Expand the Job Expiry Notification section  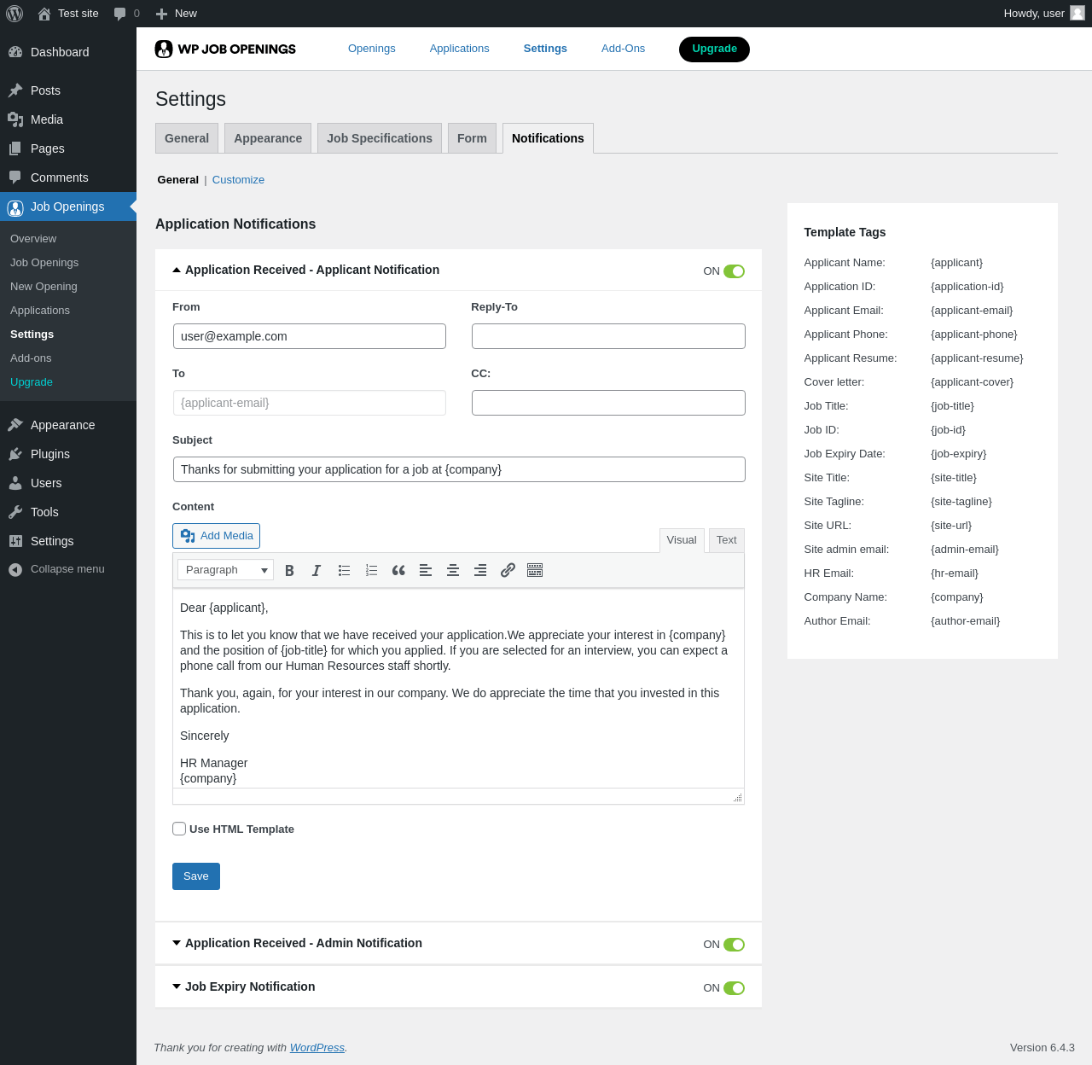[x=249, y=986]
